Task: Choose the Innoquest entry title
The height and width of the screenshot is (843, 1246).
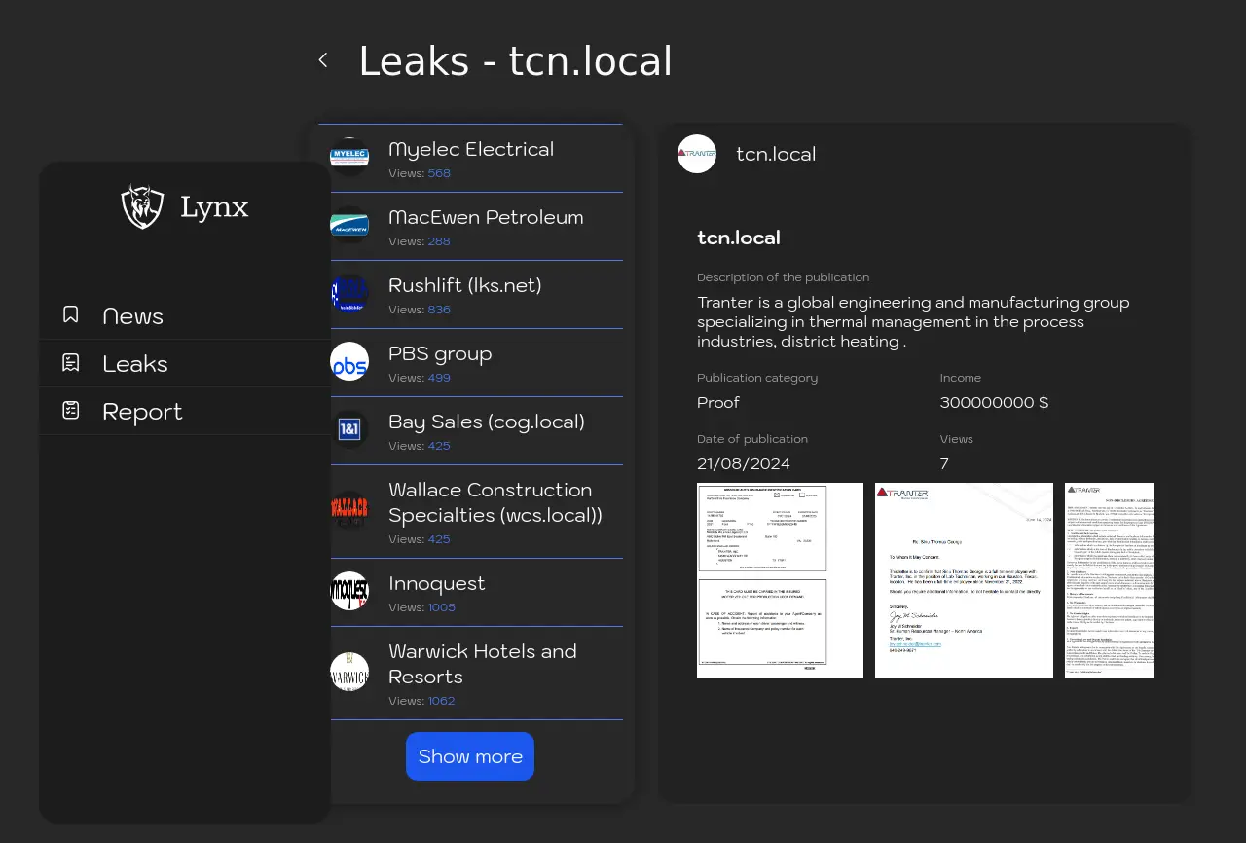Action: [x=436, y=583]
